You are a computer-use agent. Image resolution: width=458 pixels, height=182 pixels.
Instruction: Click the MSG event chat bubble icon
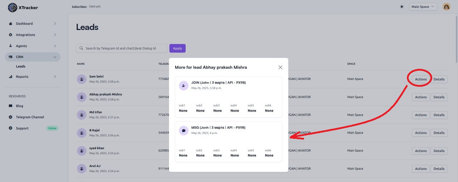[184, 131]
